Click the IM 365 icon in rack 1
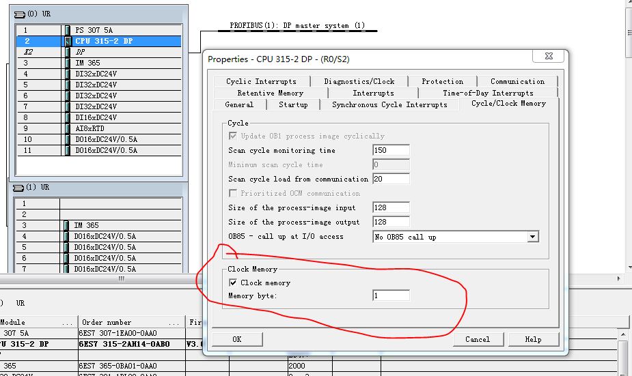This screenshot has width=632, height=376. click(66, 225)
